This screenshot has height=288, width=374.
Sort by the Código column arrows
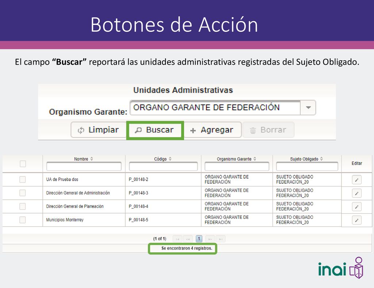click(170, 159)
